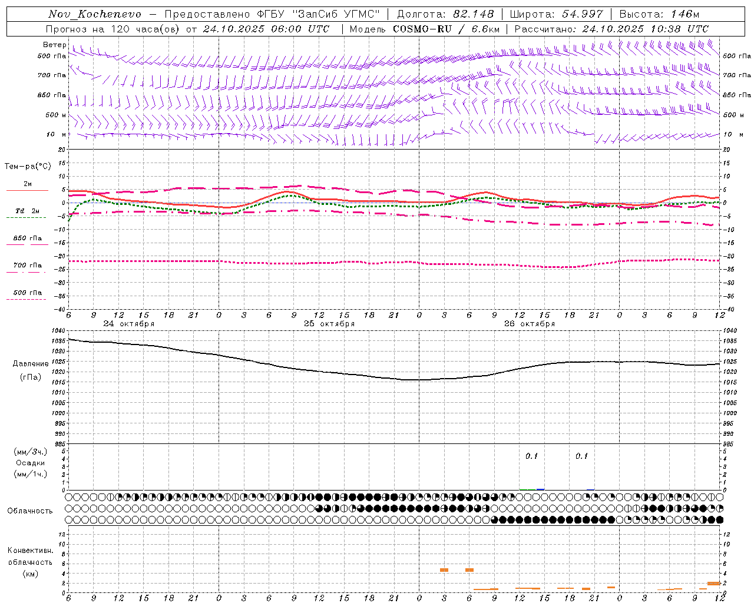
Task: Click forecast start time 24.10.2025 06:00 UTC
Action: (x=266, y=29)
